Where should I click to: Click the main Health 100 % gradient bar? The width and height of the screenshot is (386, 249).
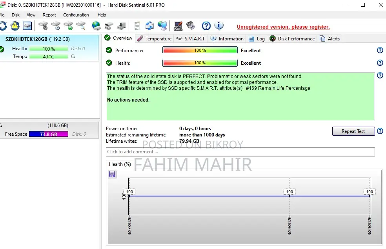200,63
